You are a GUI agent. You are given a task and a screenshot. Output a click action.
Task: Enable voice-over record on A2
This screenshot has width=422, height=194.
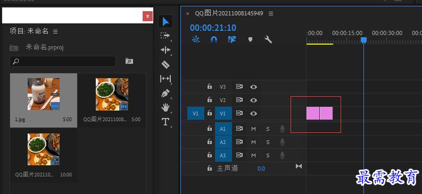pos(282,142)
